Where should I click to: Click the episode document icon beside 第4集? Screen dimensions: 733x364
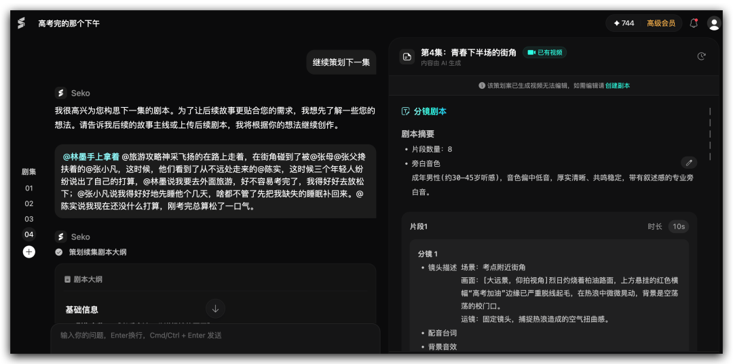[407, 57]
